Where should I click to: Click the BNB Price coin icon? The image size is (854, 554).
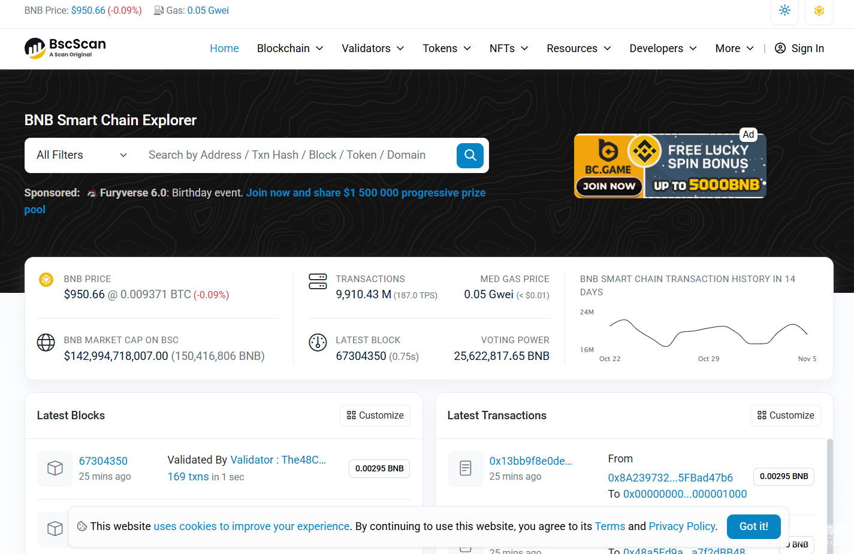[x=46, y=280]
